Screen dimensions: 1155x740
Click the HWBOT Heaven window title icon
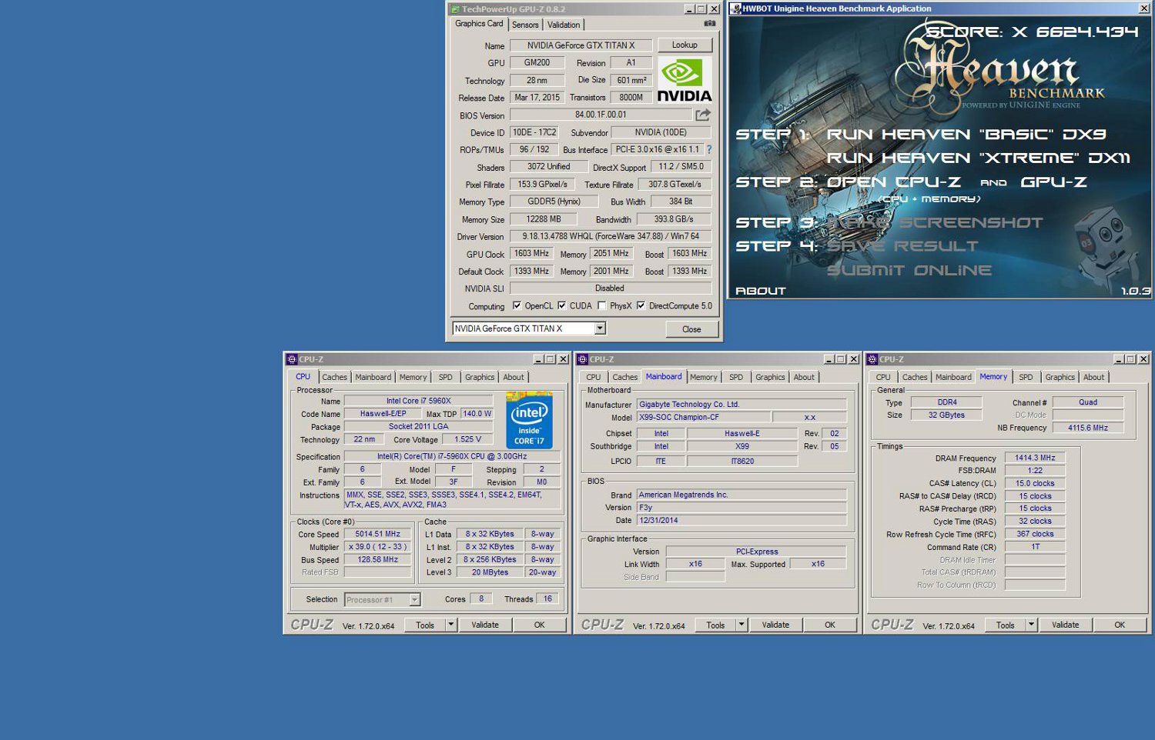(x=736, y=8)
